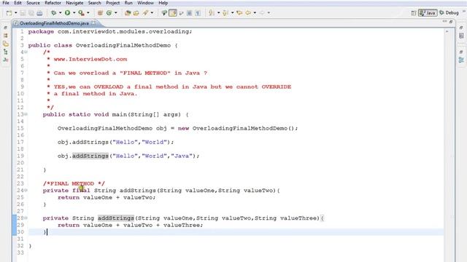Viewport: 467px width, 262px height.
Task: Open the Help menu
Action: coord(163,3)
